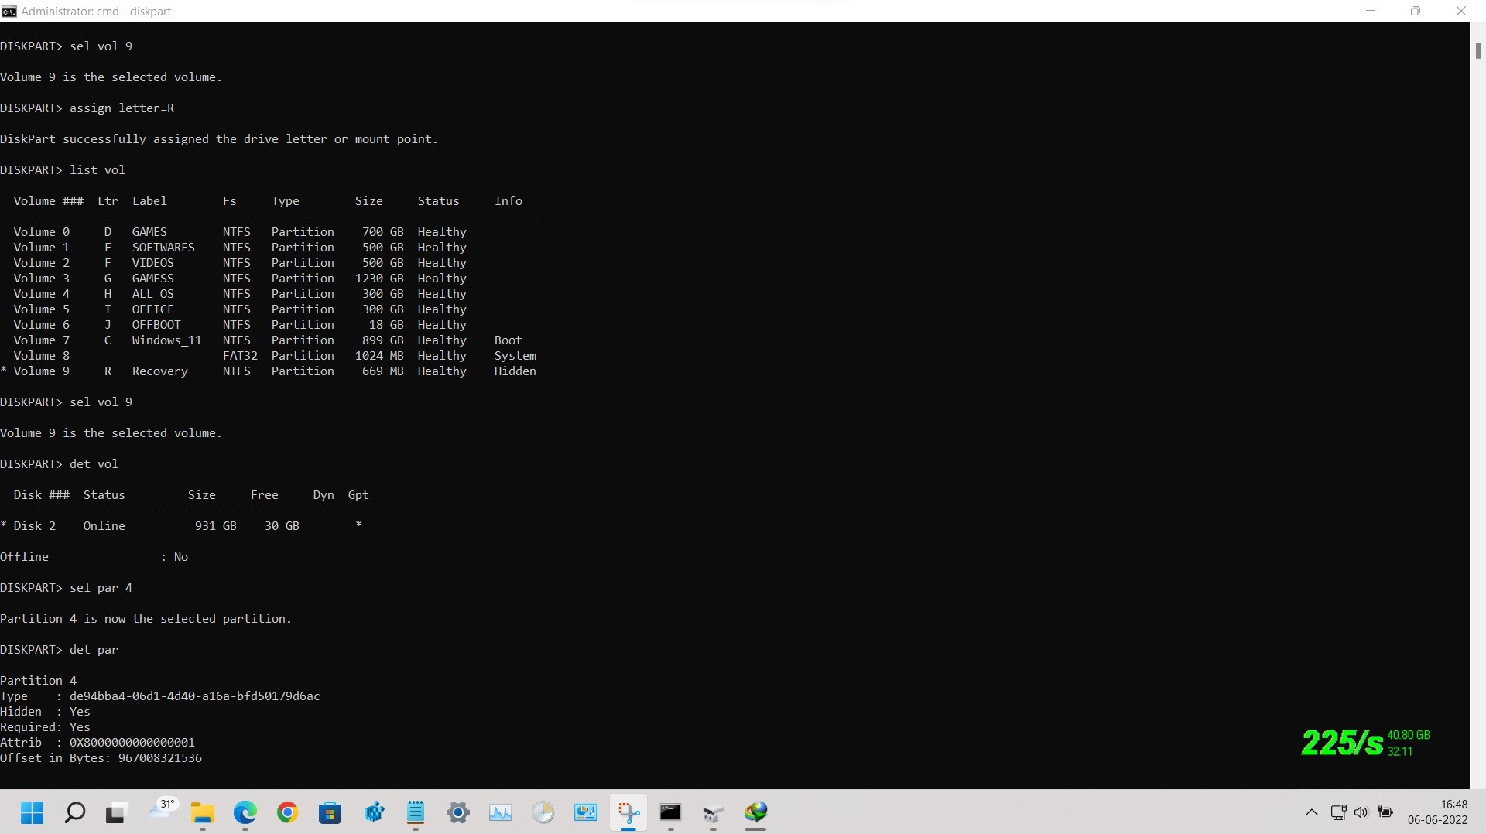Viewport: 1486px width, 834px height.
Task: Click Attrib value 0X8000000000000001
Action: coord(132,743)
